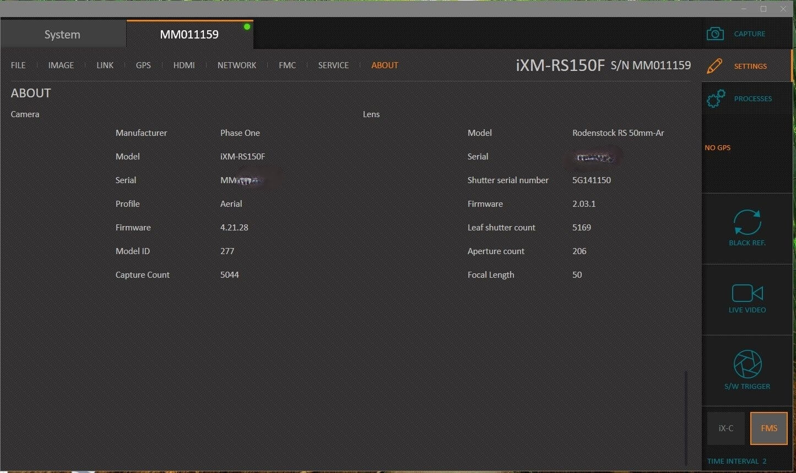Click the TIME INTERVAL 2 label
Screen dimensions: 796x473
[737, 461]
